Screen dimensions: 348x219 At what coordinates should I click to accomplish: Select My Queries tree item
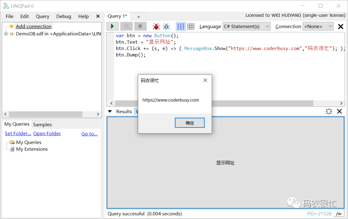point(29,142)
